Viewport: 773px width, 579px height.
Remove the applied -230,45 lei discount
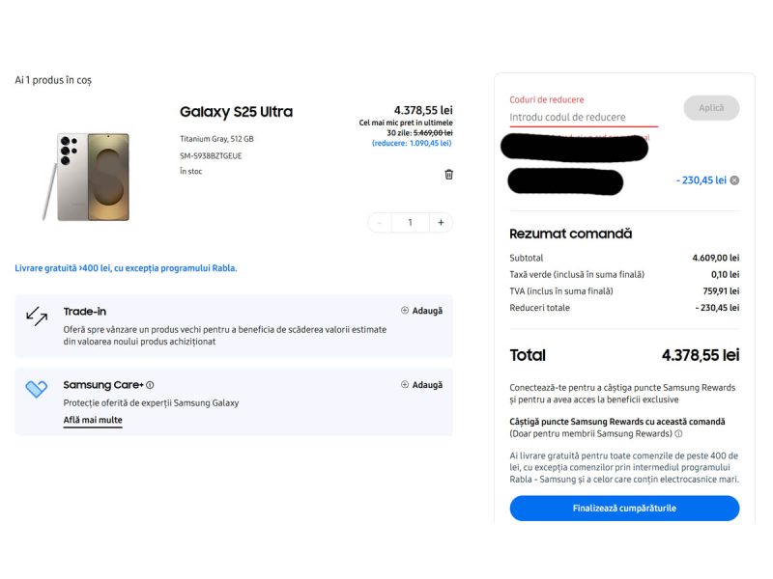pyautogui.click(x=734, y=180)
